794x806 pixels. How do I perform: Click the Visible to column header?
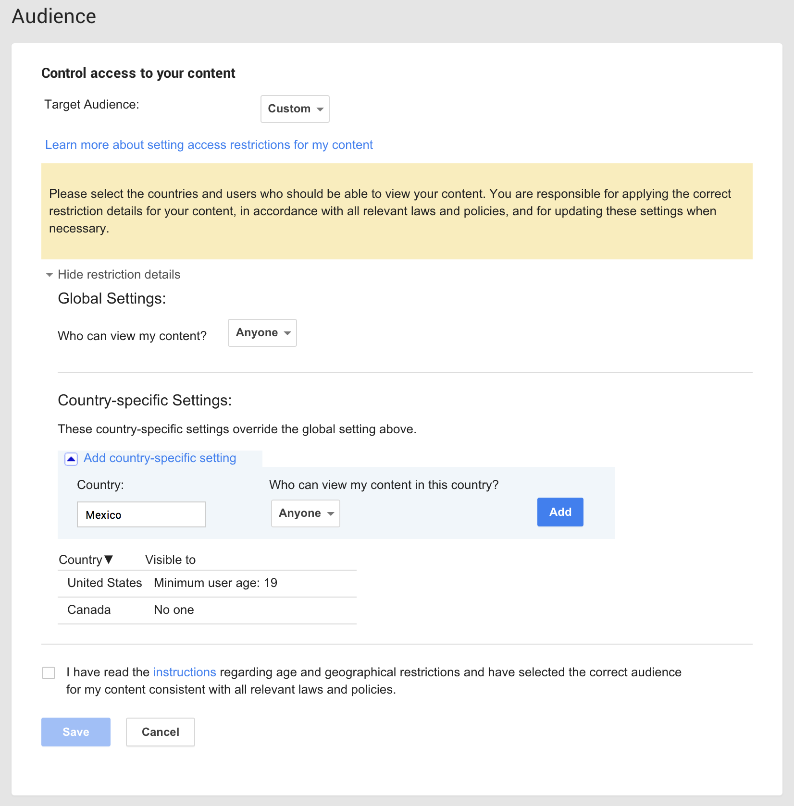[x=170, y=560]
